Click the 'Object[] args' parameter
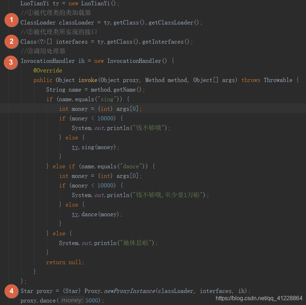This screenshot has width=306, height=305. 214,80
